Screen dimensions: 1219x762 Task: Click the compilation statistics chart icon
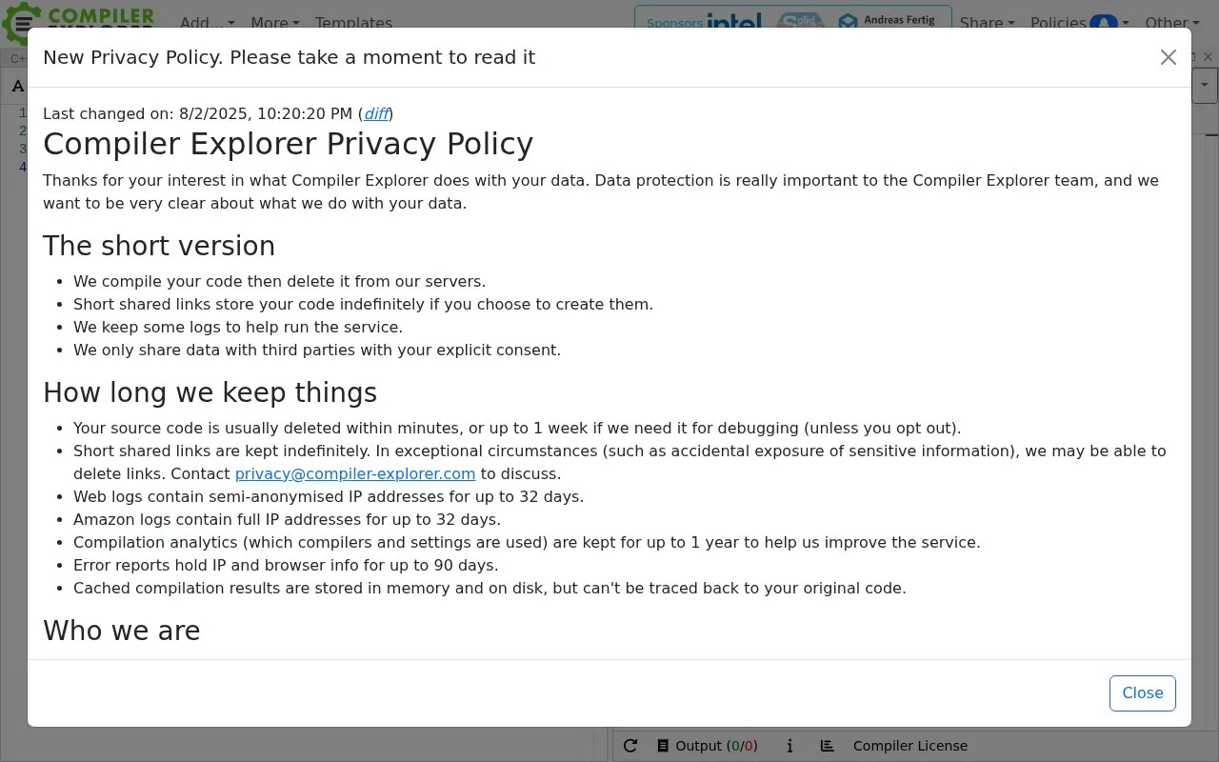click(827, 747)
